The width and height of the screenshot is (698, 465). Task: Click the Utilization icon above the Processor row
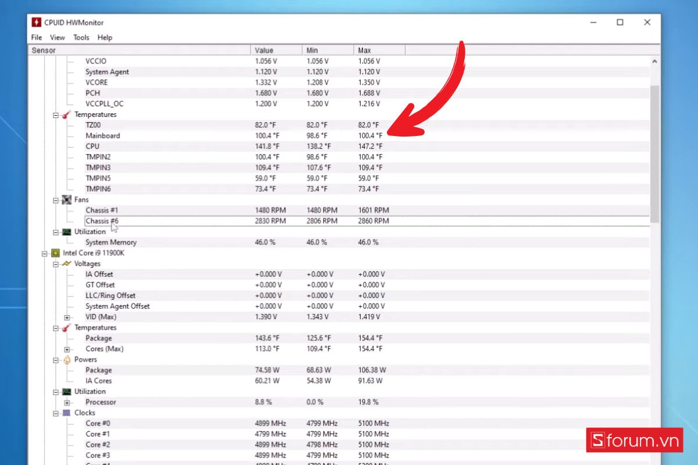pos(67,392)
